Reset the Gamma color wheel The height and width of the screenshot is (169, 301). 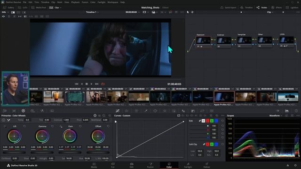[x=52, y=126]
